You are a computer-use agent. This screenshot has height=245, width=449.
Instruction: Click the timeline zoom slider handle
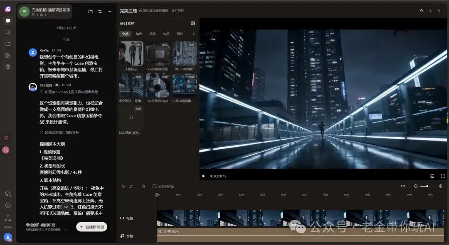[427, 186]
